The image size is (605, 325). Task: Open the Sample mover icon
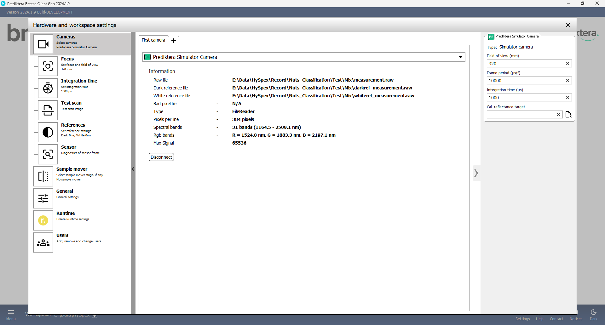(x=43, y=176)
